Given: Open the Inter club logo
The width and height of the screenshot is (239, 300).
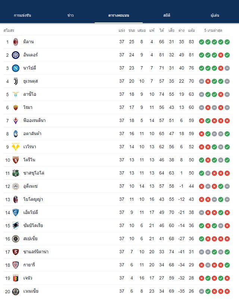Looking at the screenshot, I should pyautogui.click(x=16, y=55).
